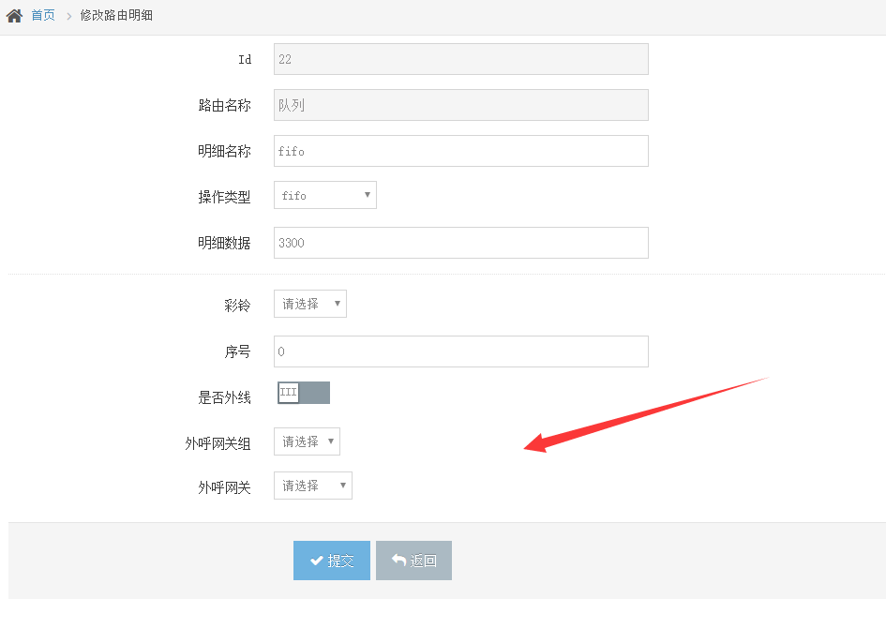886x628 pixels.
Task: Select the 修改路由明细 breadcrumb item
Action: pyautogui.click(x=116, y=16)
